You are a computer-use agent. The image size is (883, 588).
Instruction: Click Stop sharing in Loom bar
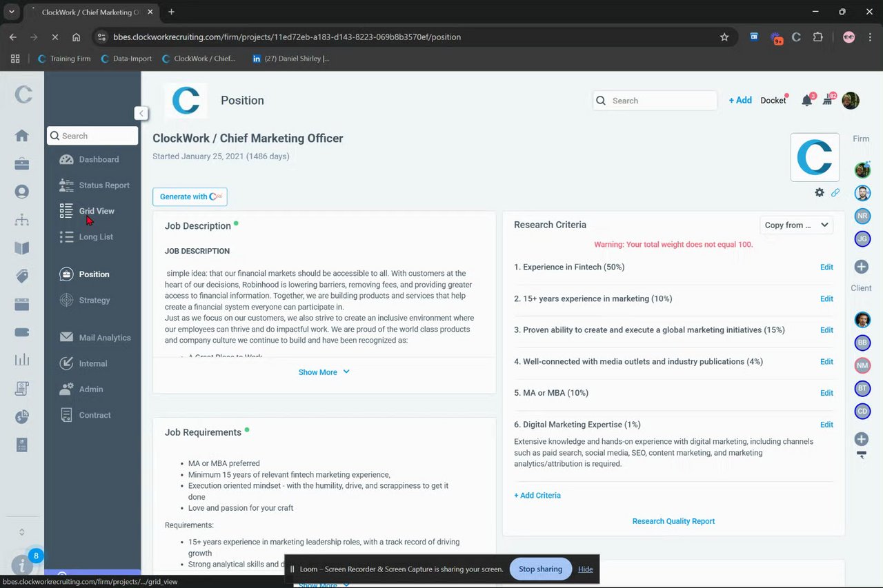point(541,569)
